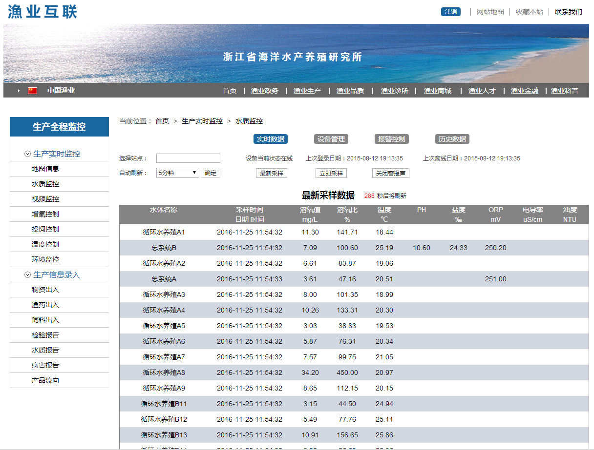The width and height of the screenshot is (594, 450).
Task: Select 检验报告 in the sidebar
Action: coord(45,335)
